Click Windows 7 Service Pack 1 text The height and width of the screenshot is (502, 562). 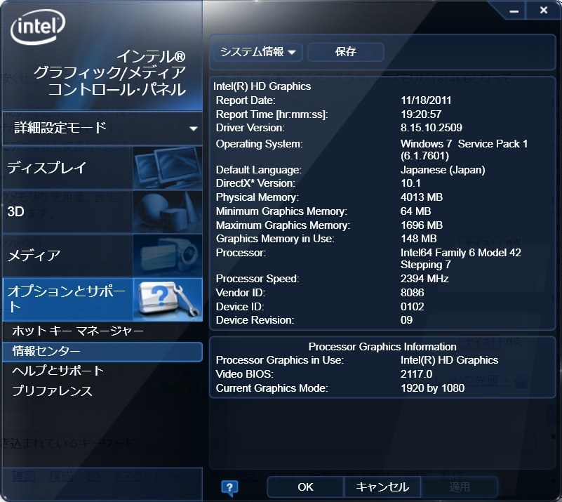click(464, 144)
